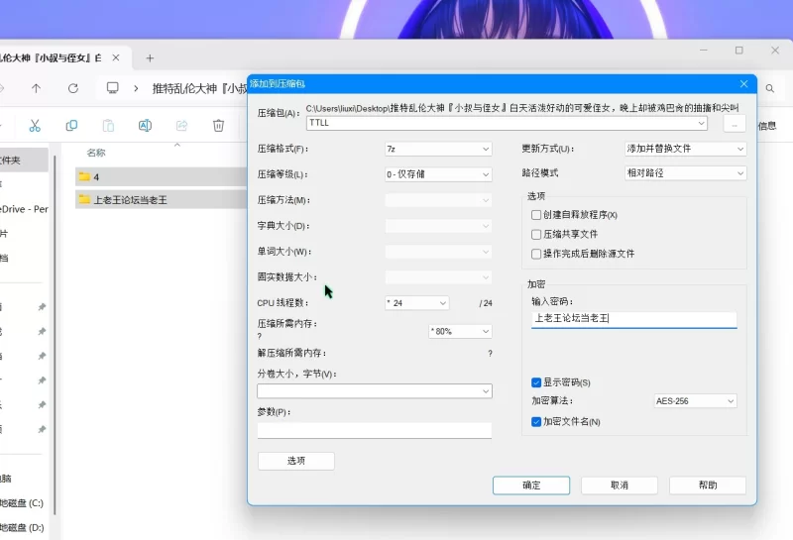Click the 参数 parameters input field

pyautogui.click(x=375, y=430)
